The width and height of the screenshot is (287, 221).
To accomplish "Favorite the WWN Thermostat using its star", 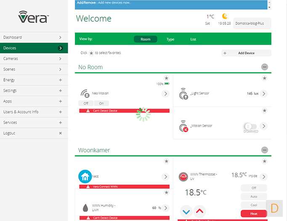I will (x=264, y=161).
